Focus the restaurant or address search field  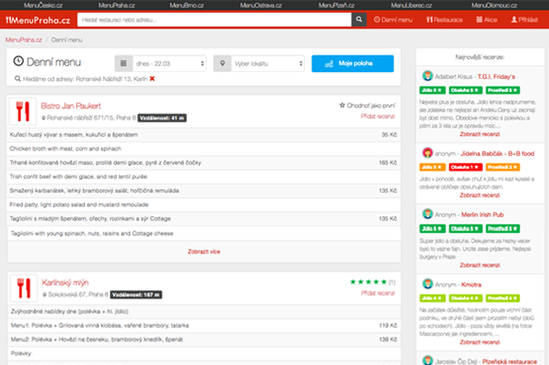(x=213, y=19)
